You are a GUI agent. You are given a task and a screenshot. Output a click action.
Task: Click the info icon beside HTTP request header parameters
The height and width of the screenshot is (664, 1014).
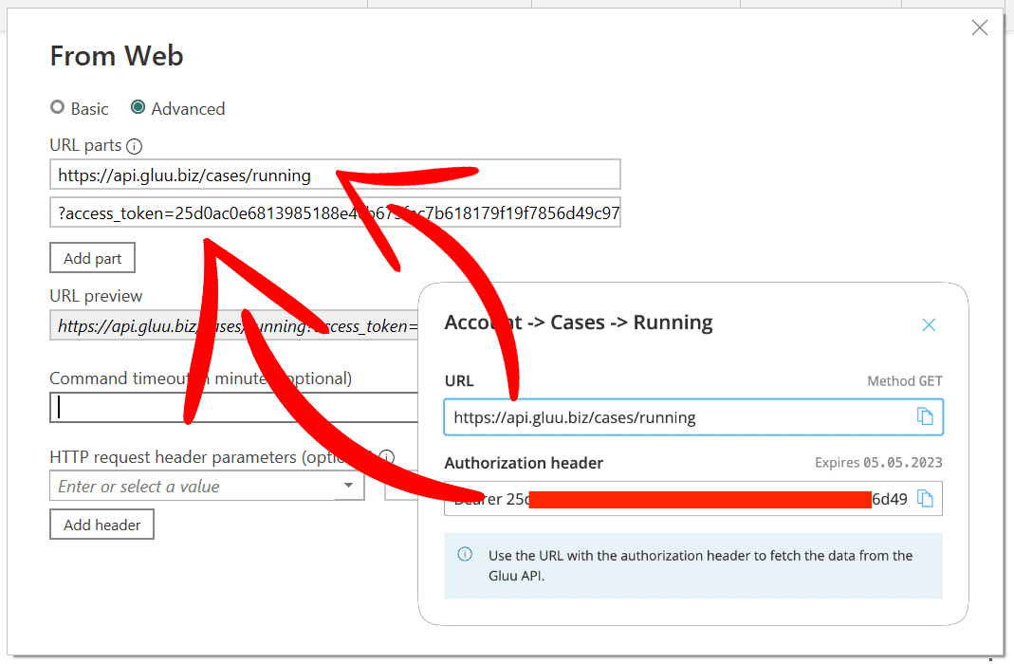pos(386,457)
